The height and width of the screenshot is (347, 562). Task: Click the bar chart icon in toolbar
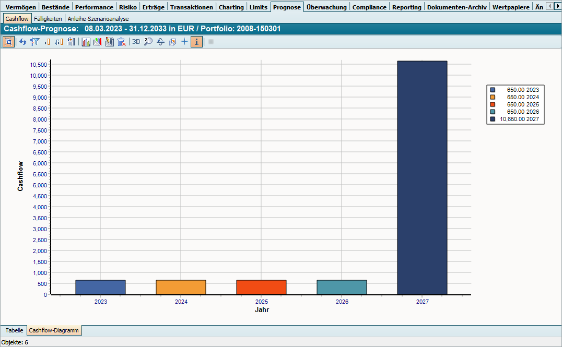click(86, 42)
